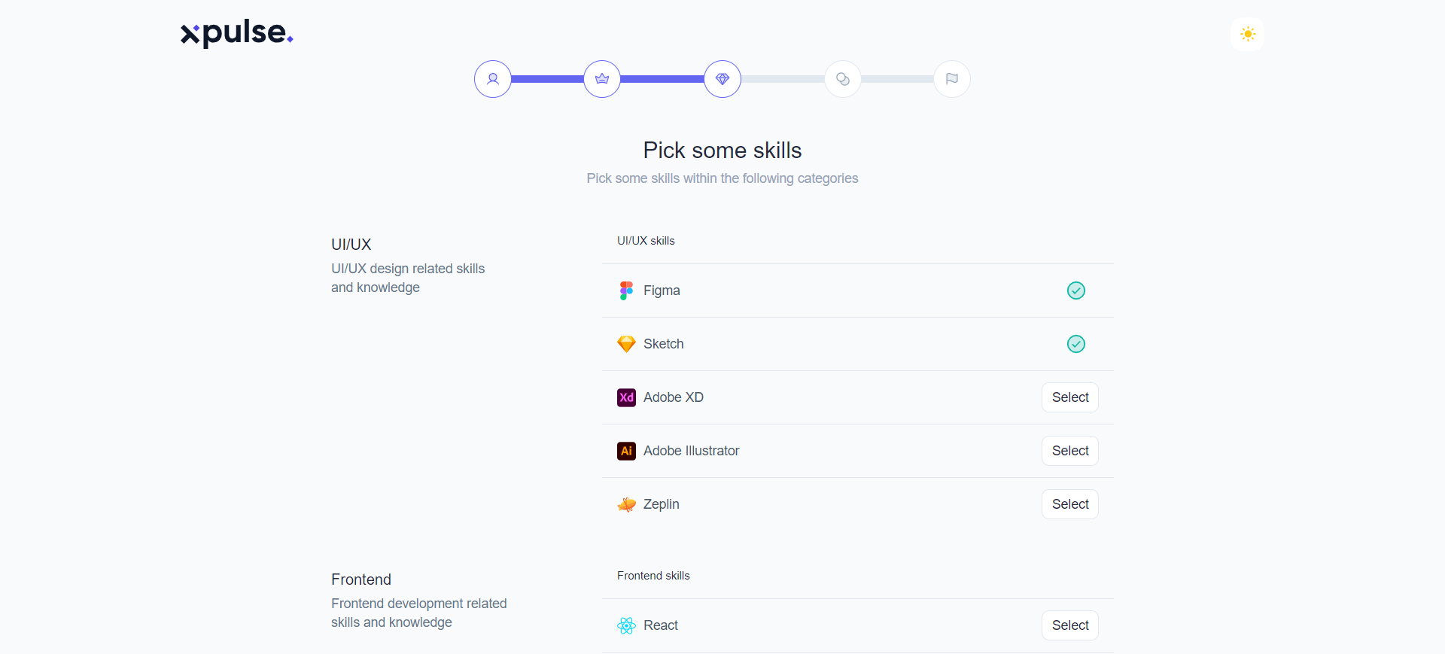Click the Adobe XD icon
The width and height of the screenshot is (1445, 654).
pos(626,397)
